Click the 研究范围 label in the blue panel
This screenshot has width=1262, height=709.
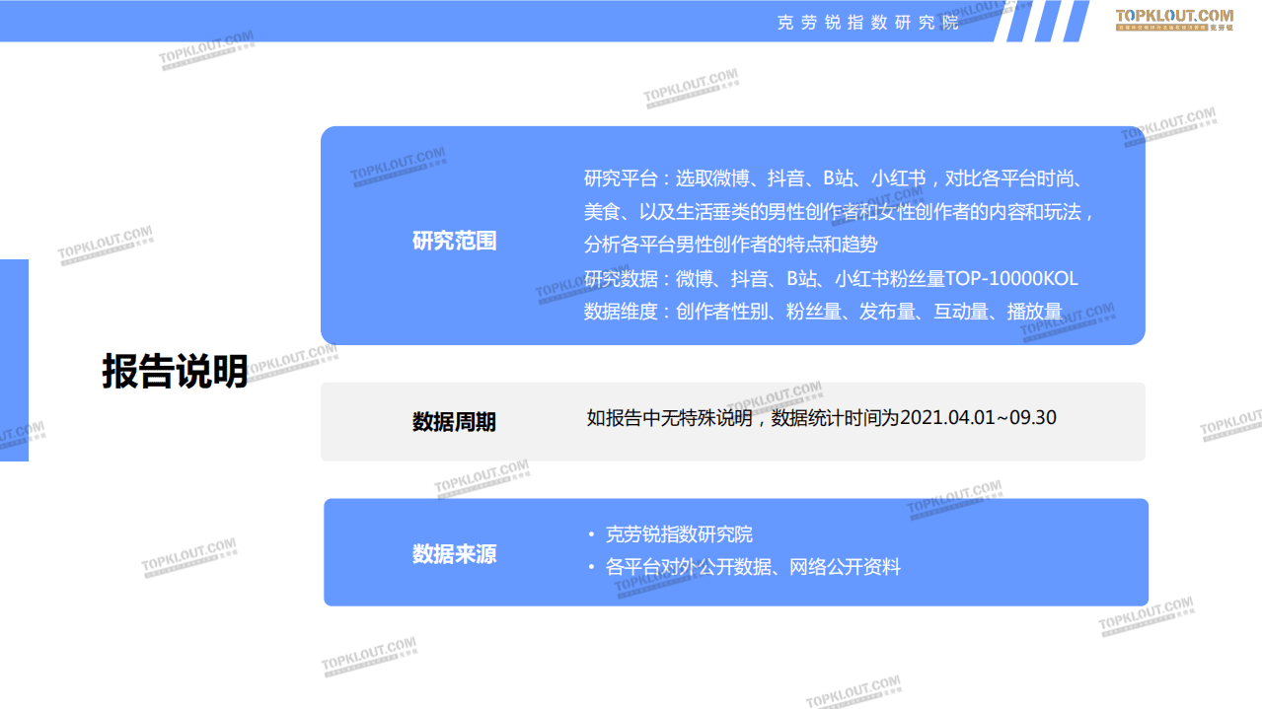click(457, 240)
